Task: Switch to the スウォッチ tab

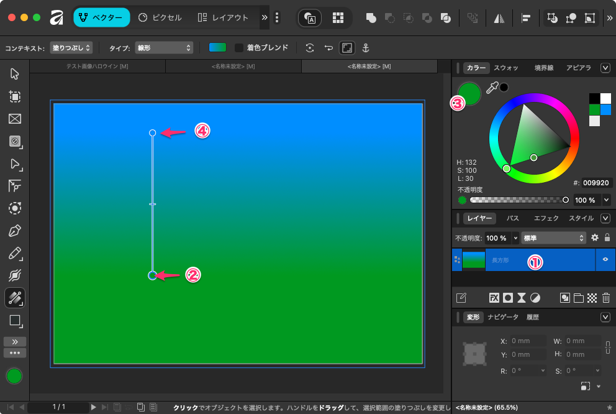Action: pos(505,68)
